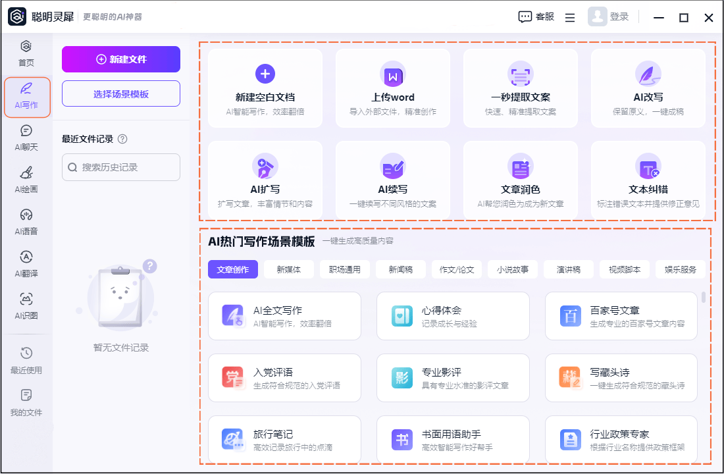Viewport: 724px width, 474px height.
Task: Click the 搜索历史记录 search field
Action: [121, 167]
